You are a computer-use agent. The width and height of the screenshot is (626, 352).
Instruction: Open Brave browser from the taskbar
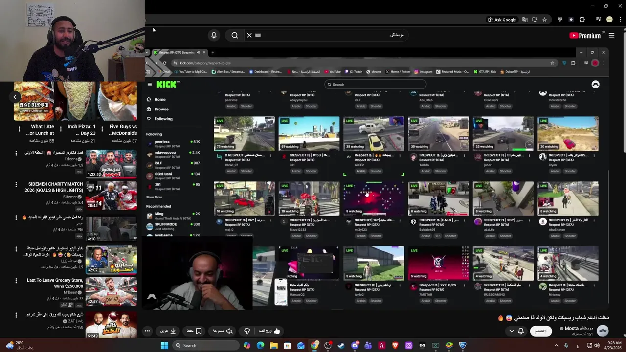click(x=395, y=345)
